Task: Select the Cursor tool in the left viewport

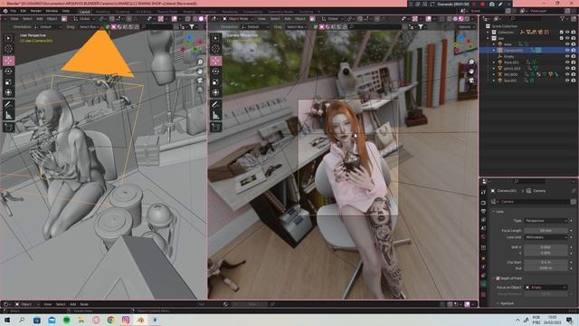Action: [8, 48]
